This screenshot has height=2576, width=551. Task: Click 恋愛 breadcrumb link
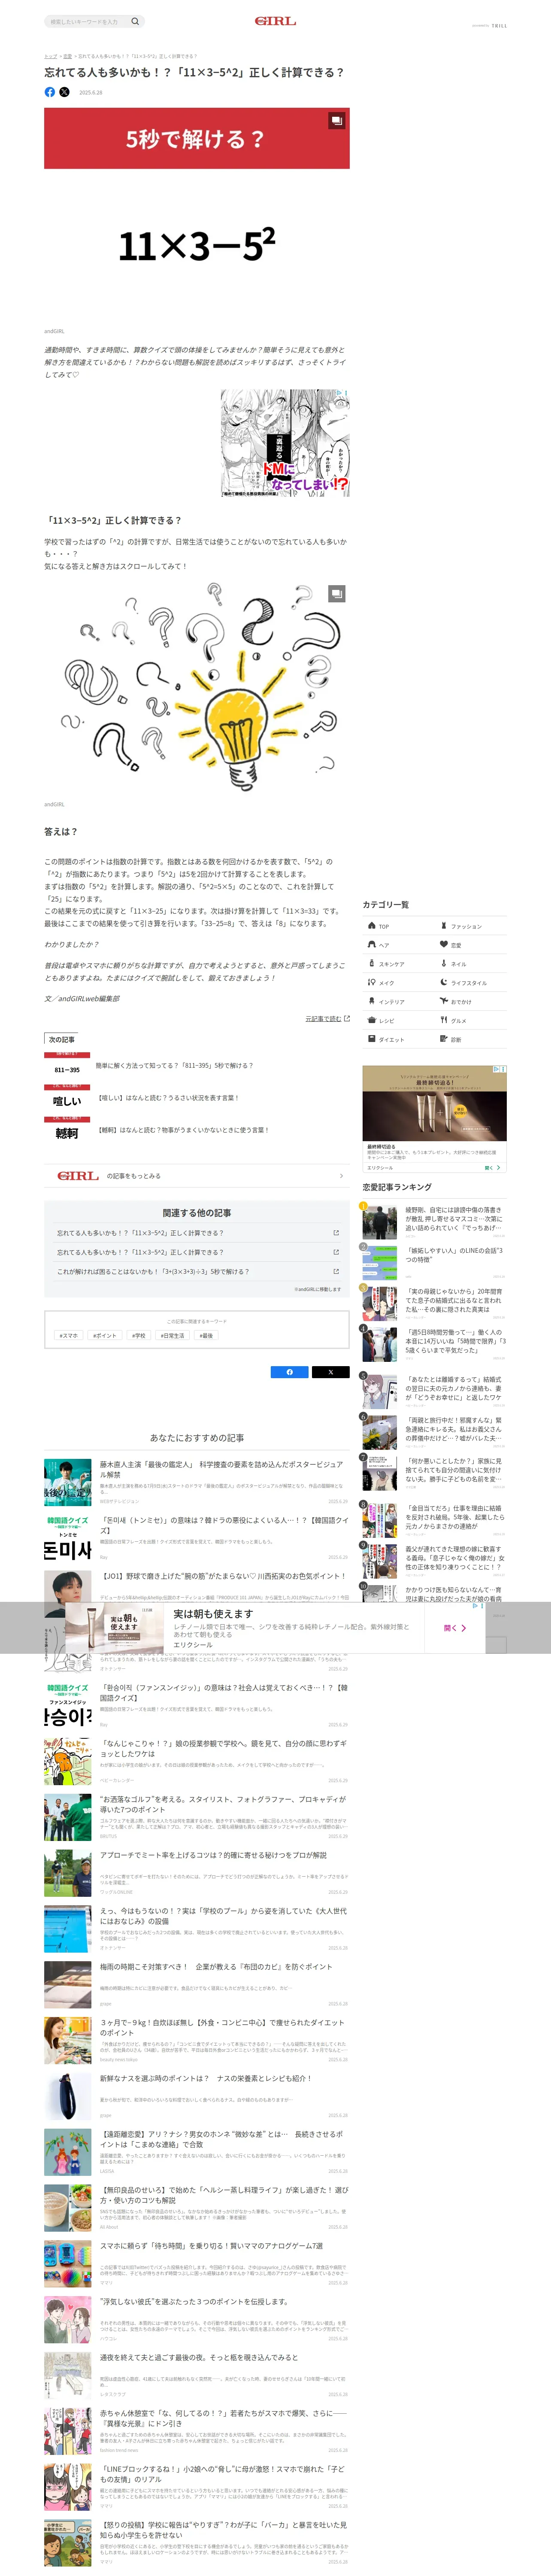(68, 56)
